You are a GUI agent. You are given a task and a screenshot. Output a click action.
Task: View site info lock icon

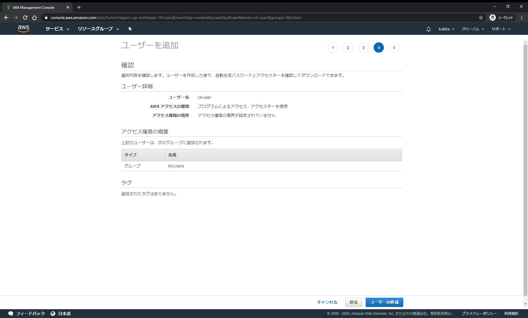tap(46, 18)
